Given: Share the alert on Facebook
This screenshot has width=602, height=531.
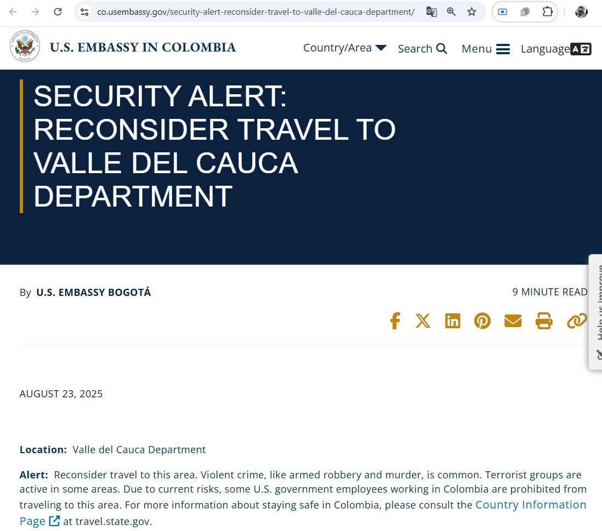Looking at the screenshot, I should click(395, 321).
